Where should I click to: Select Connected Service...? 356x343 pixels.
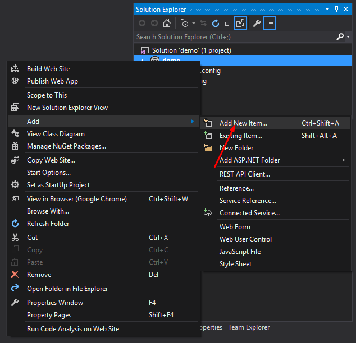[x=275, y=213]
